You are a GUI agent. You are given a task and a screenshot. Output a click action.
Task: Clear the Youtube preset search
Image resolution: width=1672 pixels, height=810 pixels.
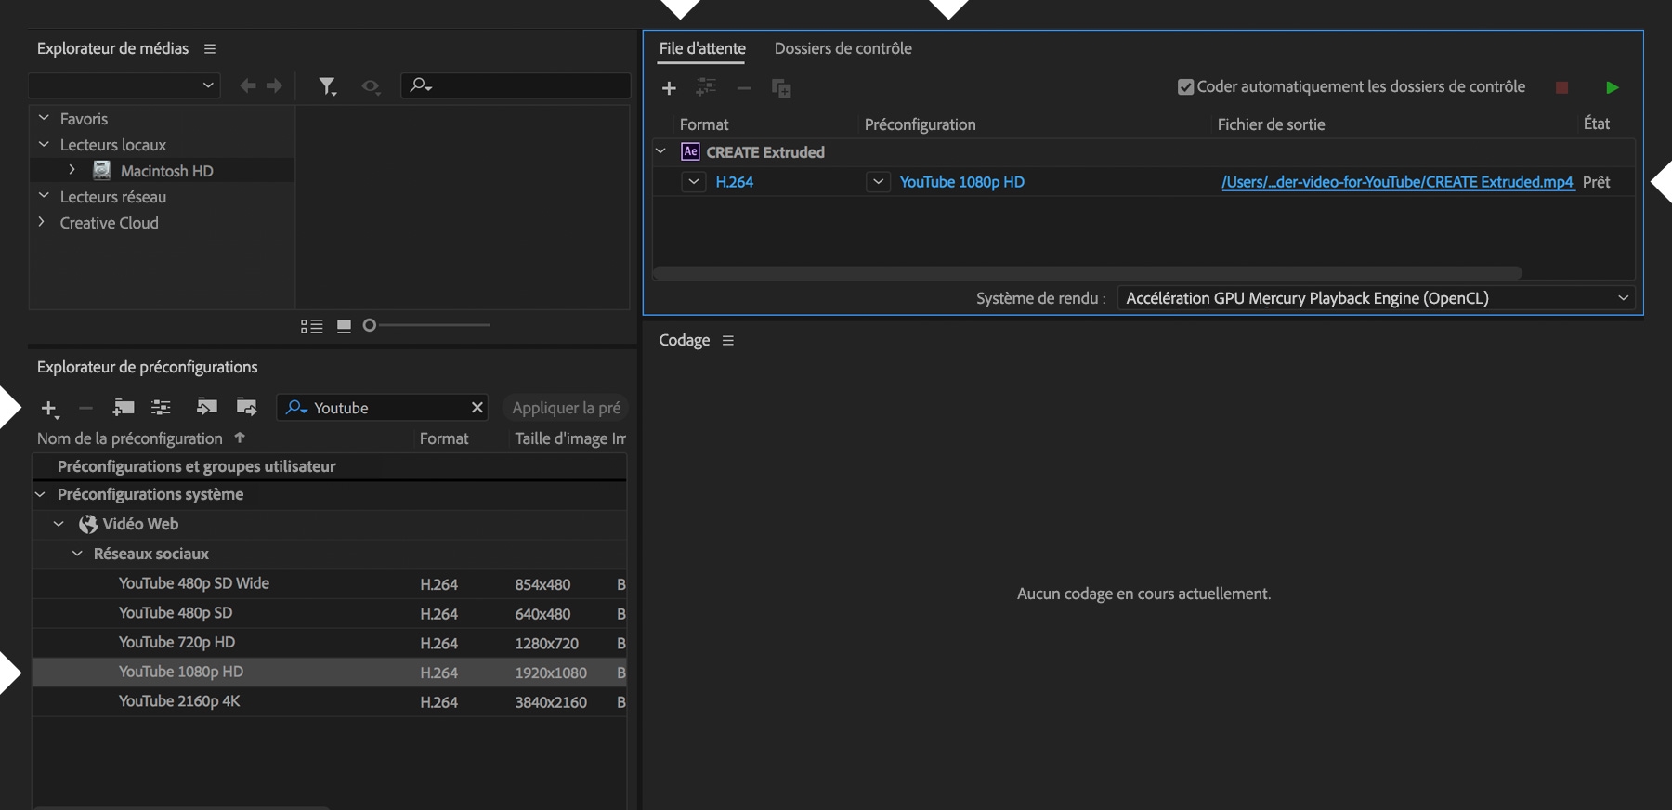(x=477, y=407)
